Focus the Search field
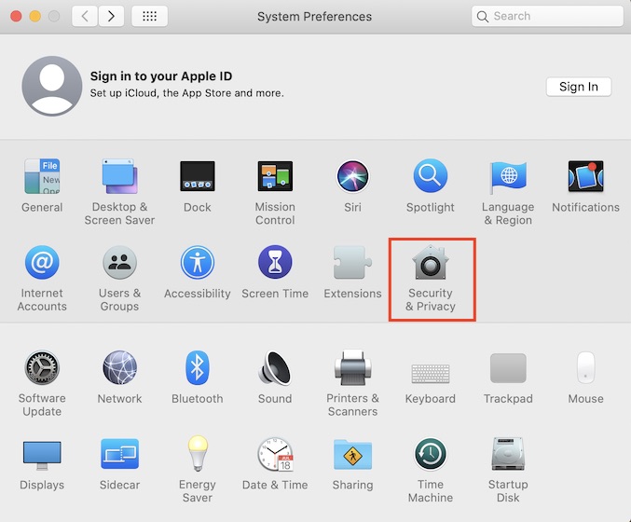This screenshot has width=631, height=522. click(547, 16)
